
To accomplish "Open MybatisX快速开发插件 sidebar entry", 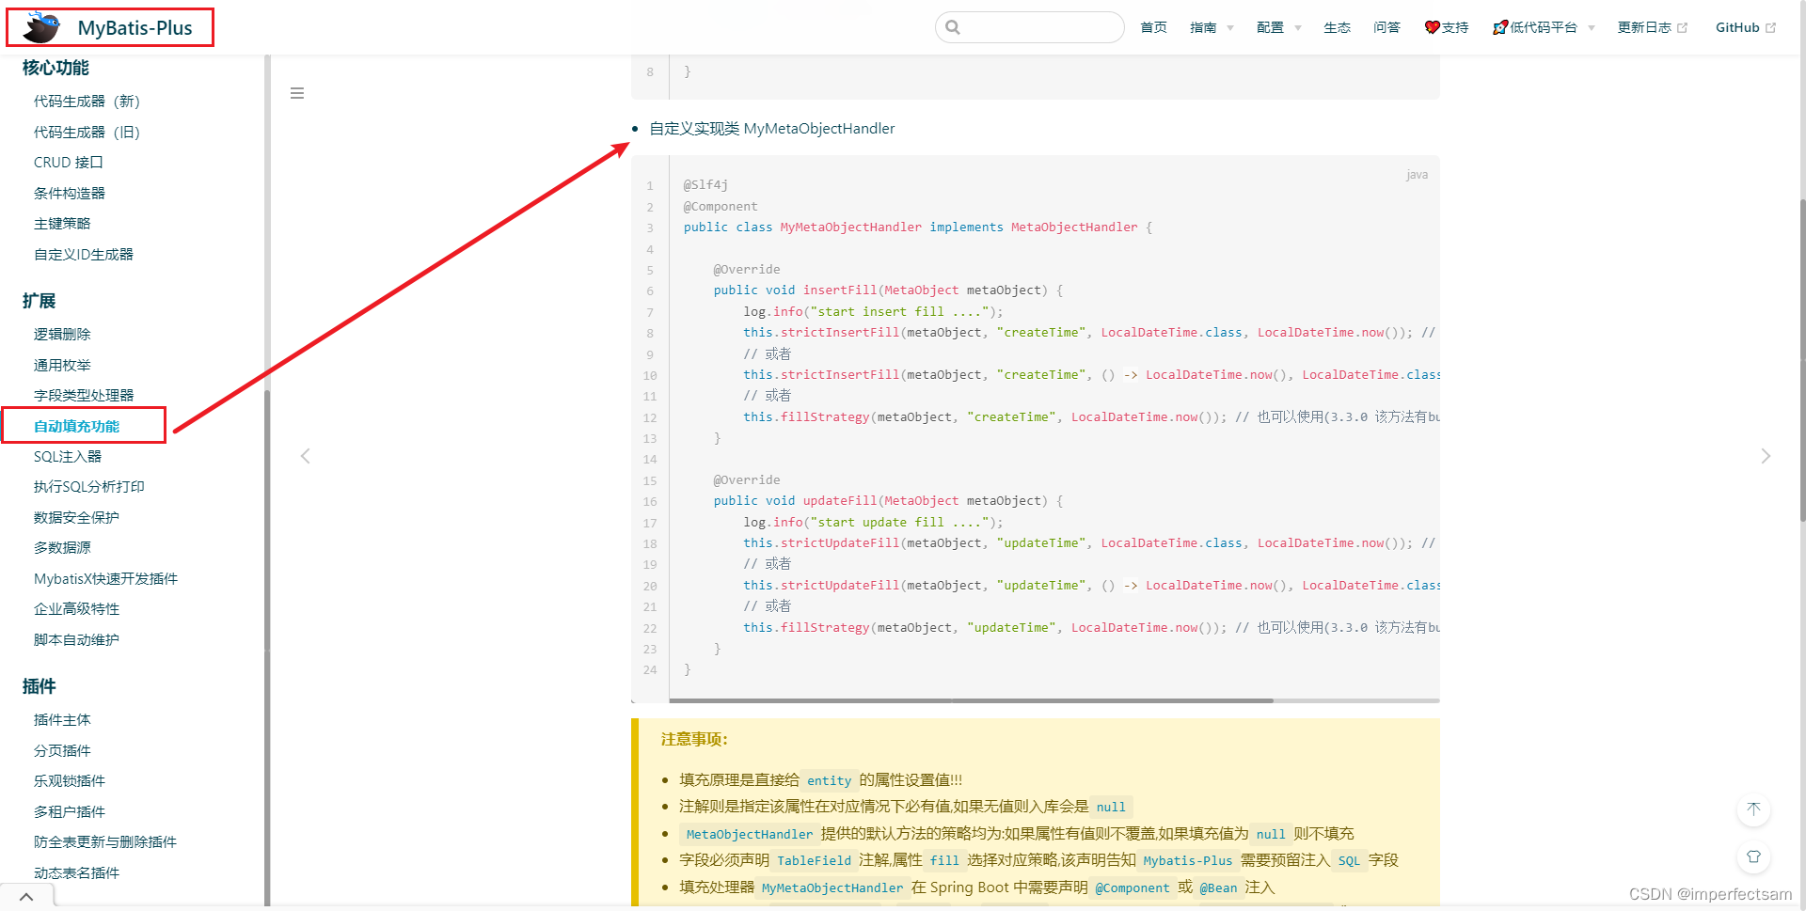I will (105, 579).
